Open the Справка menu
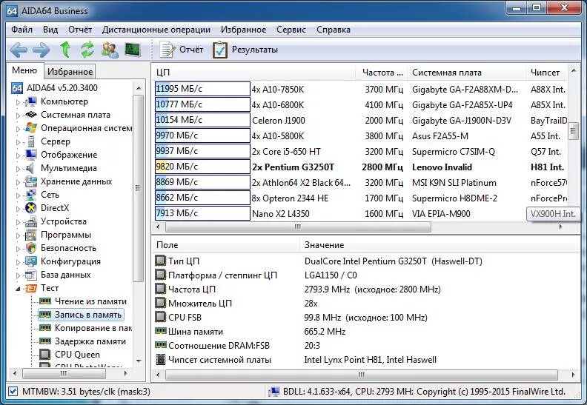This screenshot has height=405, width=587. 334,30
